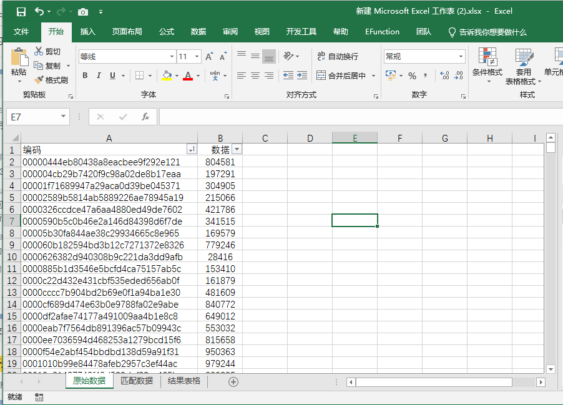Switch to the EFunction tab
Image resolution: width=563 pixels, height=405 pixels.
382,32
